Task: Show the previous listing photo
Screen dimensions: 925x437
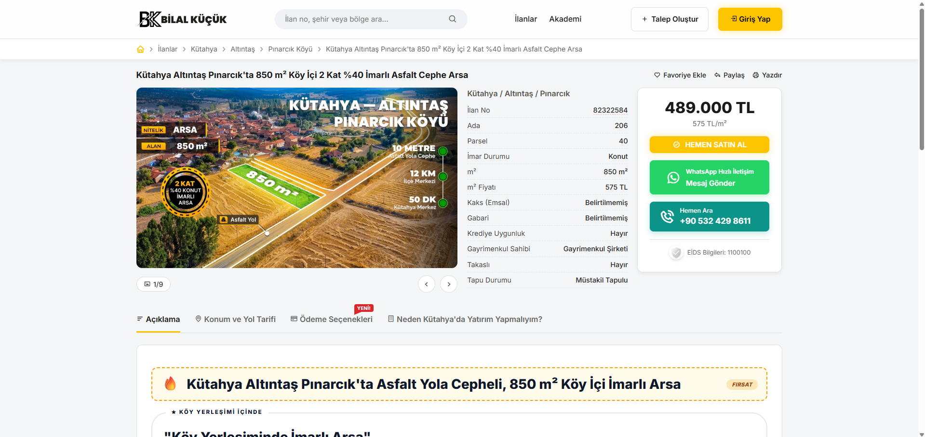Action: pos(427,284)
